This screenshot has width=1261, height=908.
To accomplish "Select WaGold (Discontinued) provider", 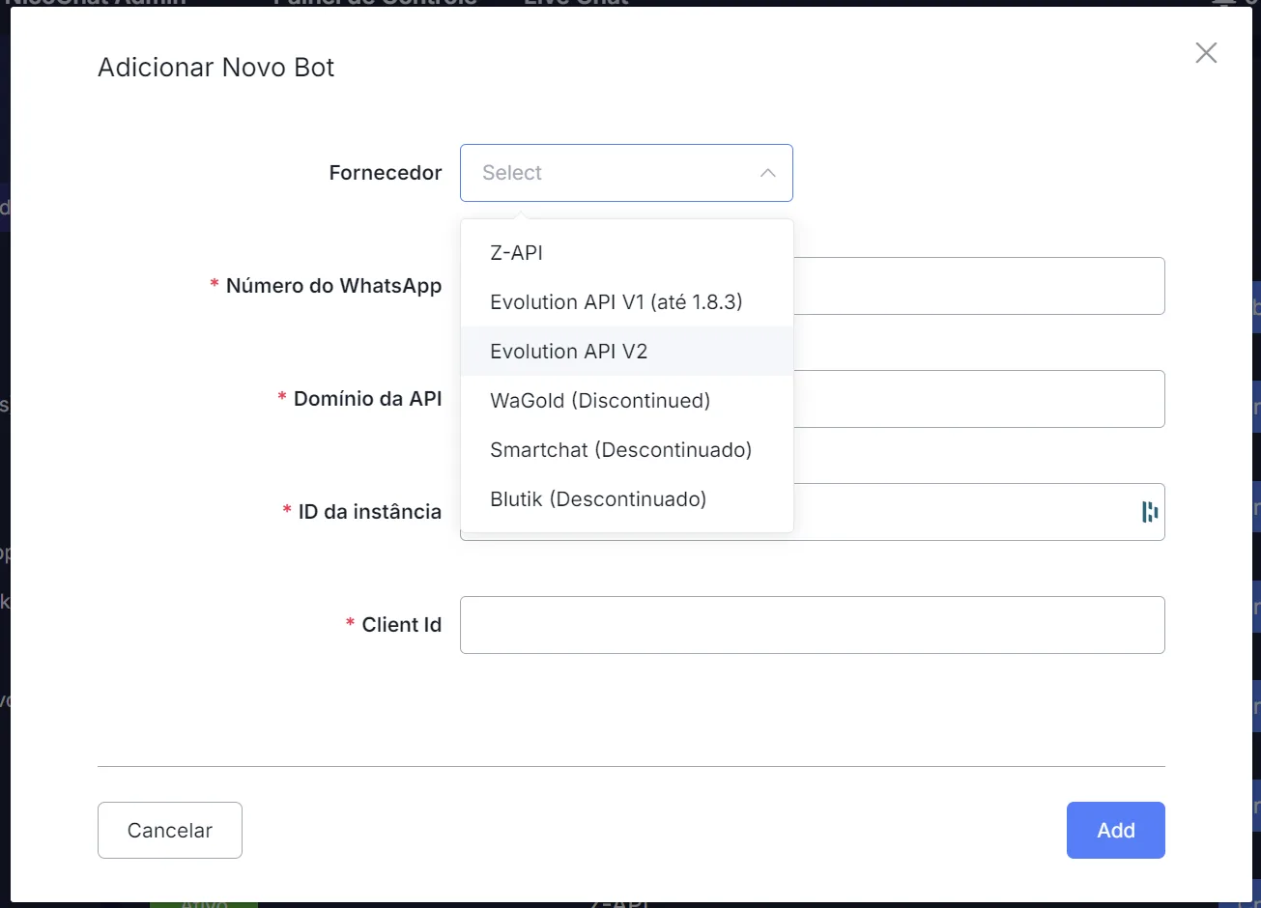I will pos(627,401).
